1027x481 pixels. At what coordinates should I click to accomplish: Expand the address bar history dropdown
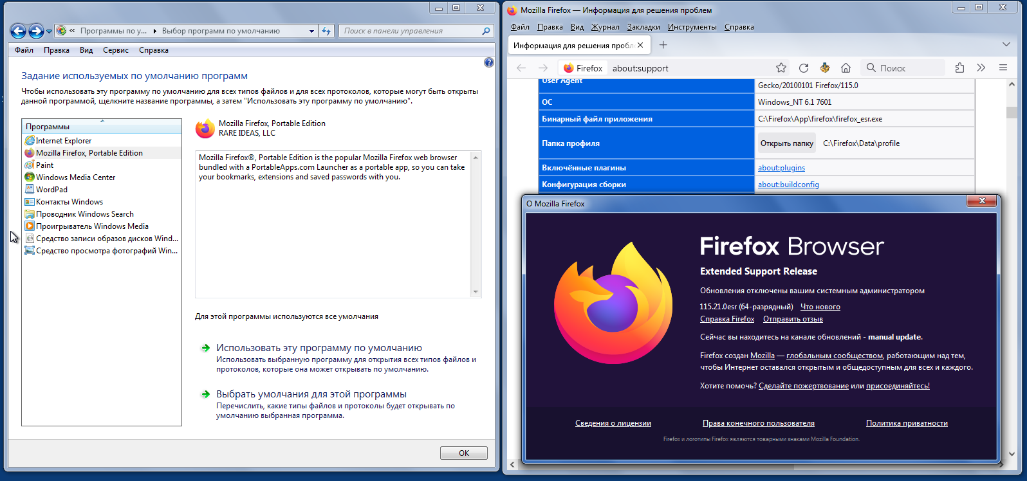[x=311, y=31]
